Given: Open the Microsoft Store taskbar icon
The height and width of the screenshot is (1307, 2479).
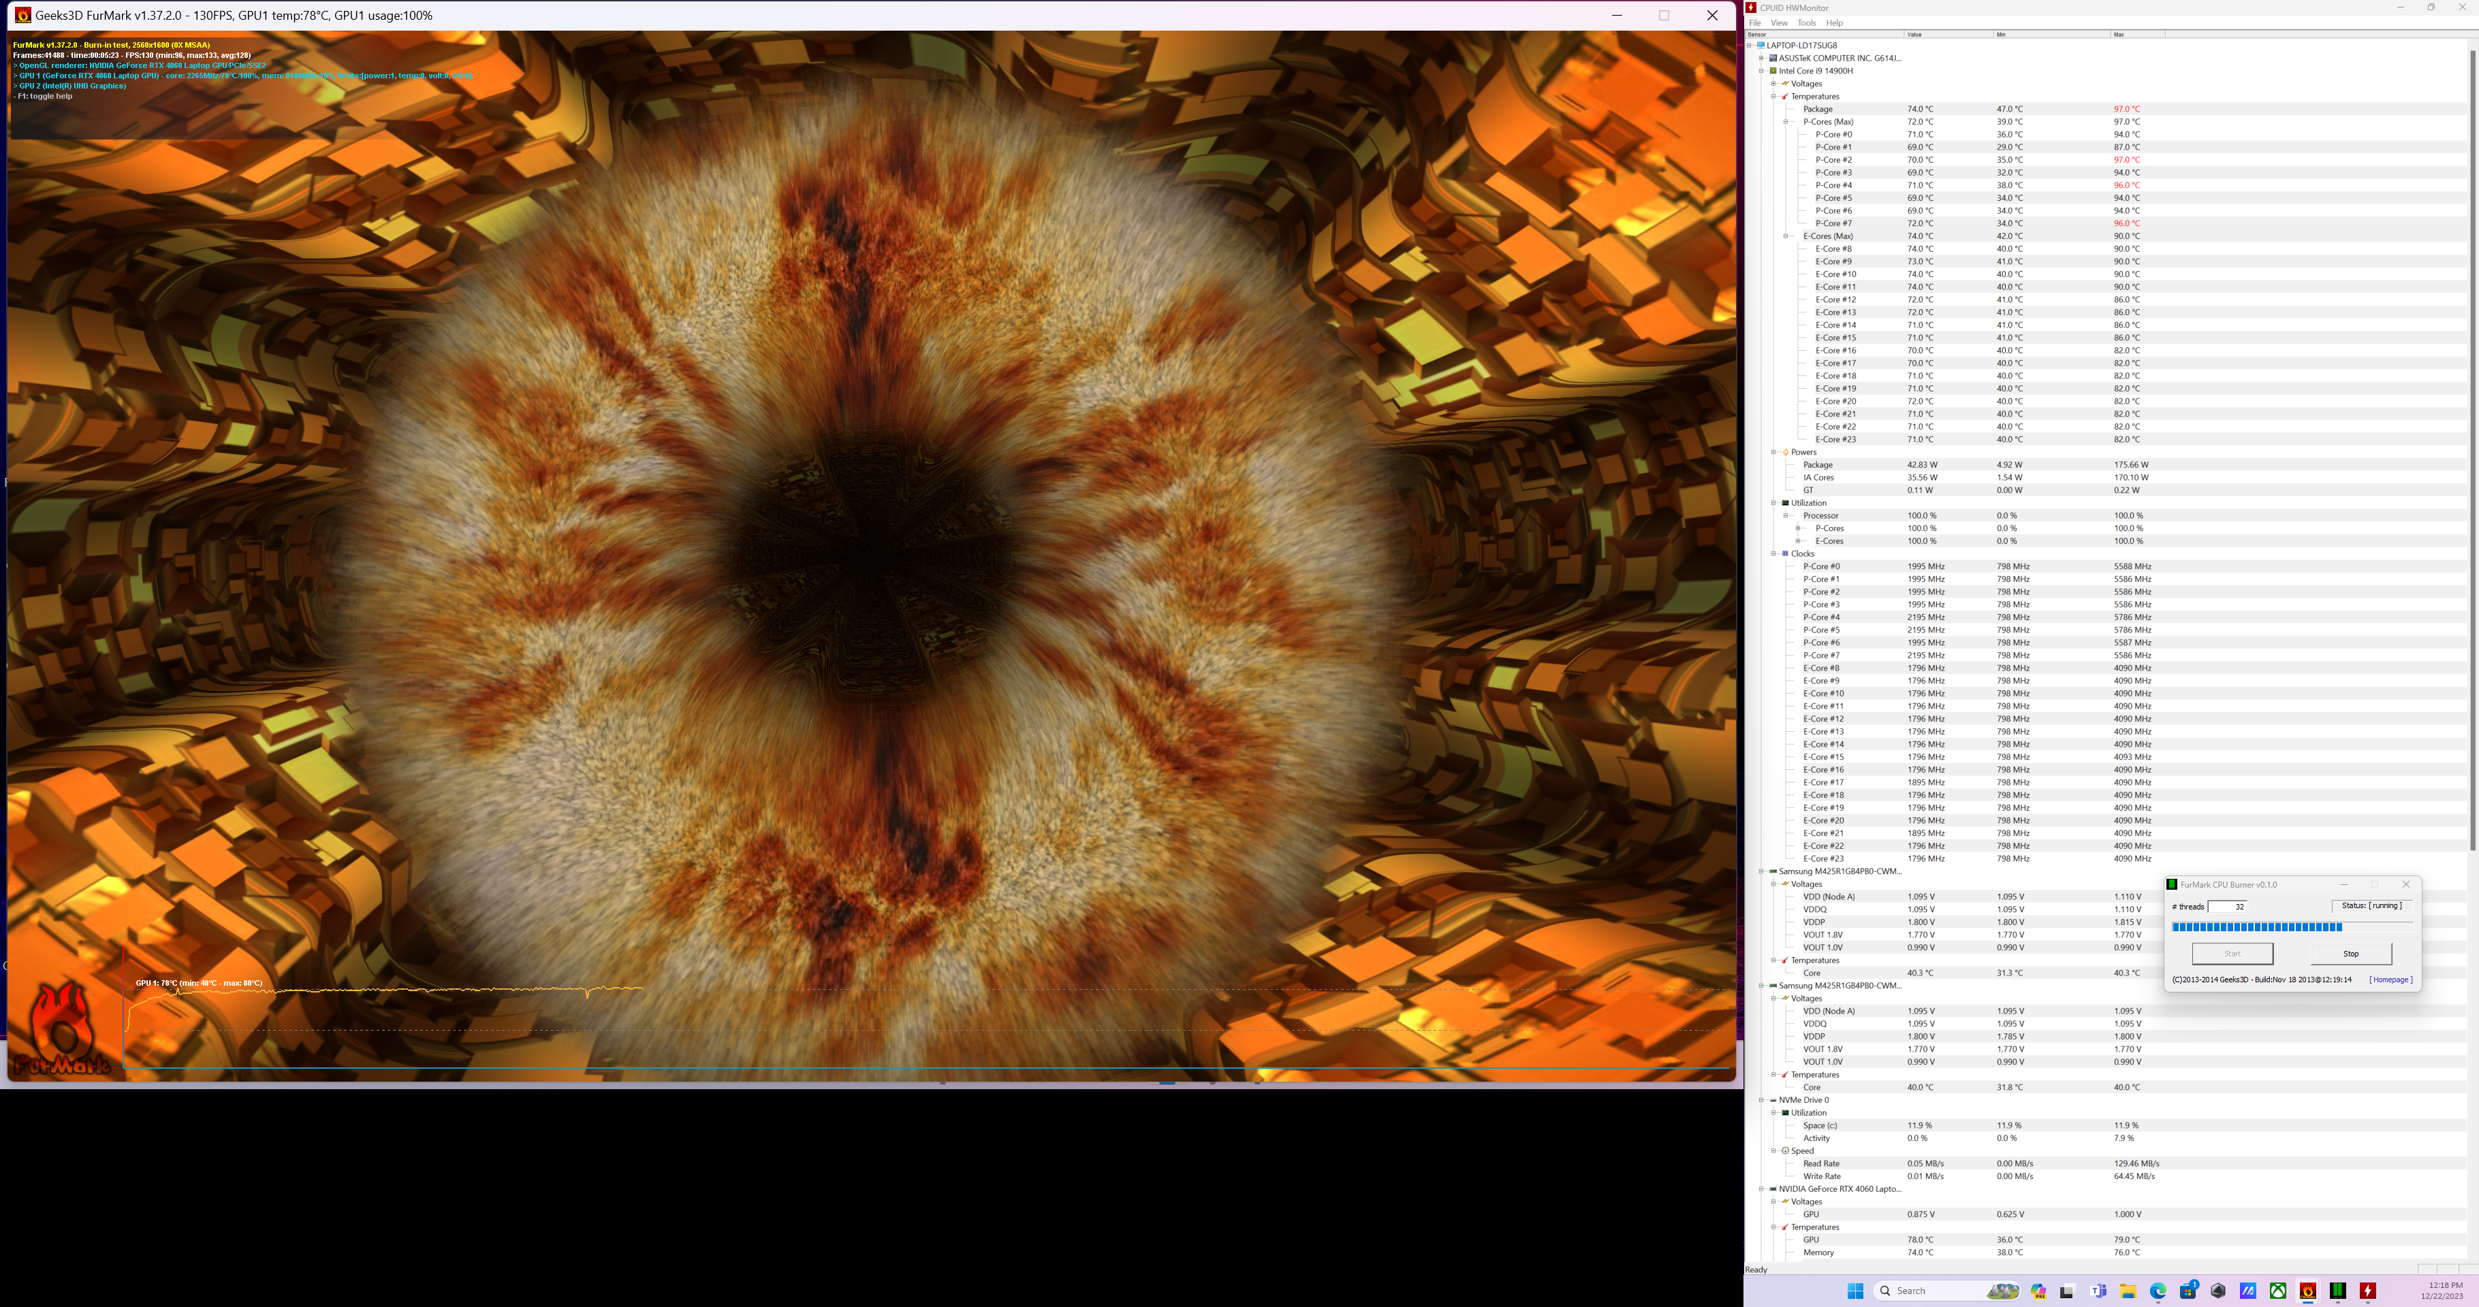Looking at the screenshot, I should (x=2188, y=1291).
